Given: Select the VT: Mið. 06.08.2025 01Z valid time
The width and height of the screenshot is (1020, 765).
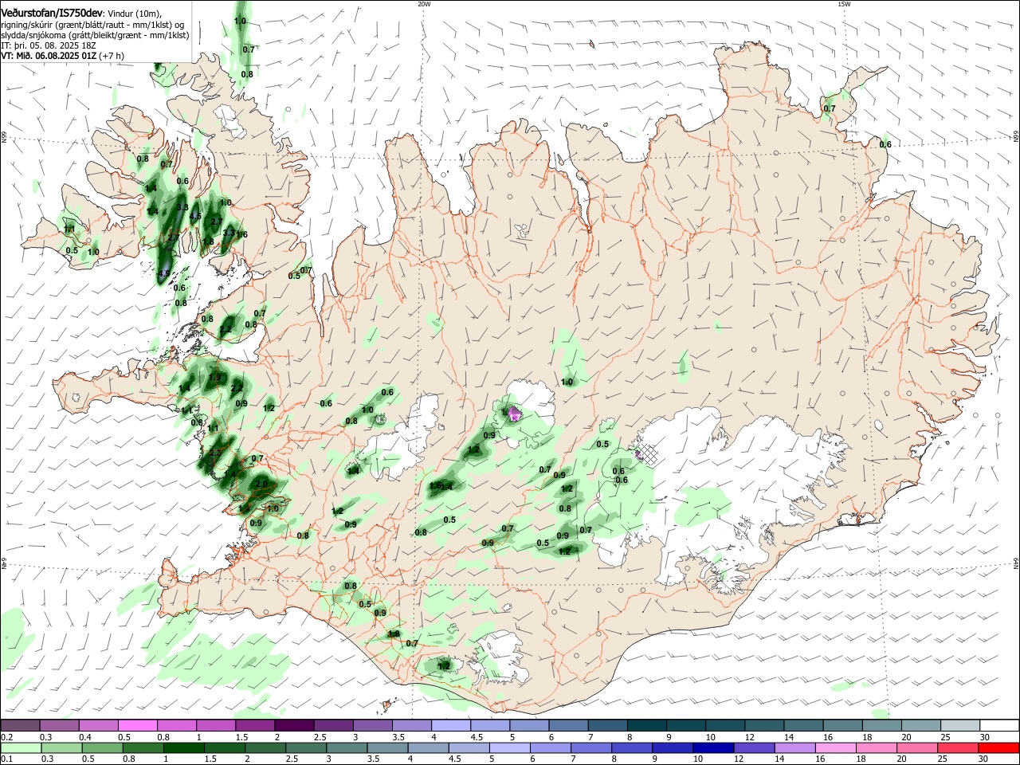Looking at the screenshot, I should pos(49,56).
